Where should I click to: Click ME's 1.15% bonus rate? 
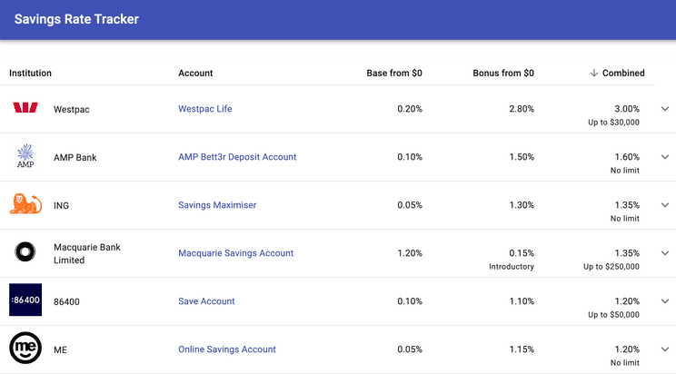(x=522, y=349)
